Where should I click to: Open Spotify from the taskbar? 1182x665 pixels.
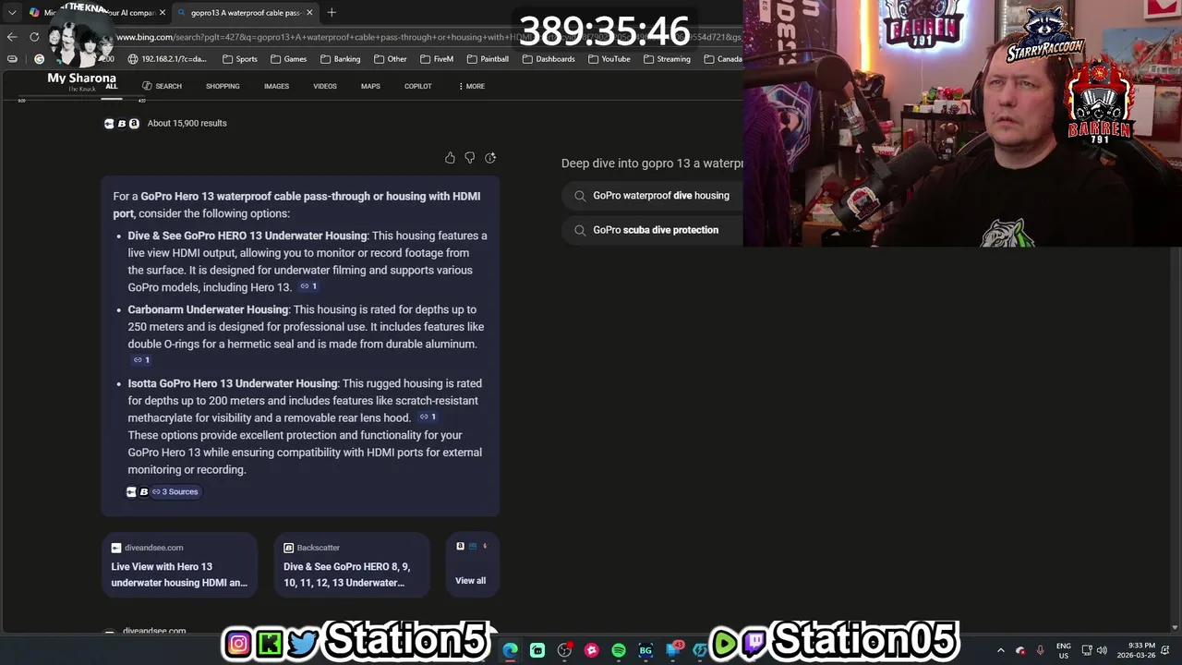[x=619, y=650]
